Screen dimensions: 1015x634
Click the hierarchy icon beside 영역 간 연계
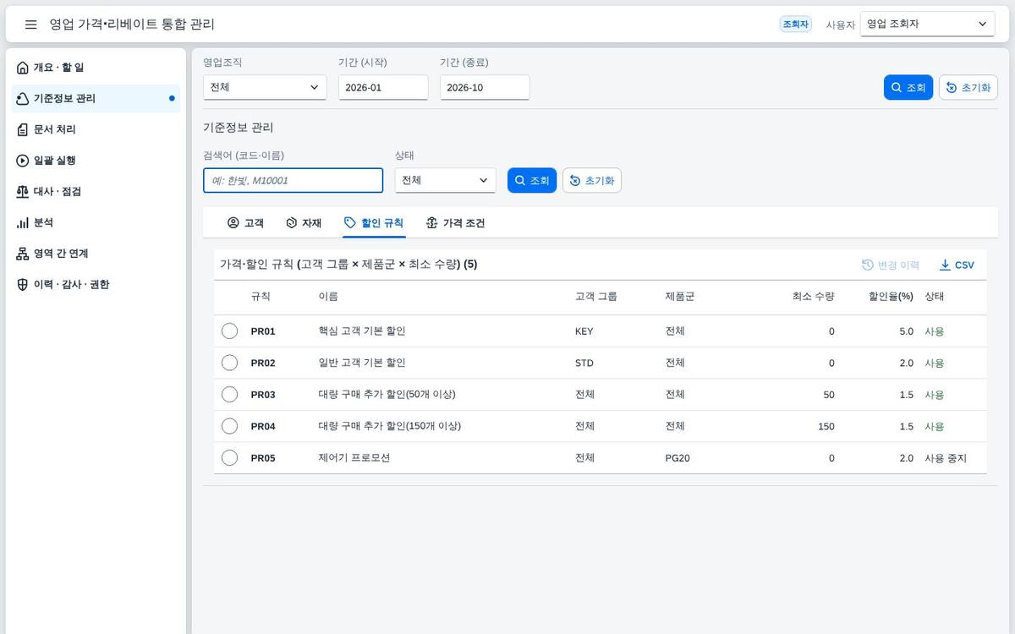[x=23, y=254]
